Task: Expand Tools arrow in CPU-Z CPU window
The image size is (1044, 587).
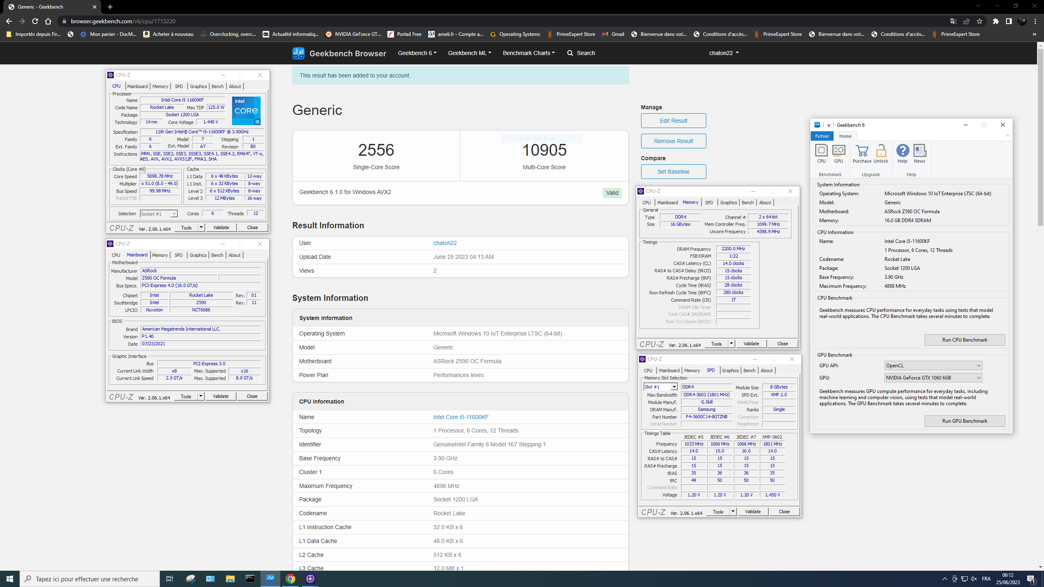Action: (201, 227)
